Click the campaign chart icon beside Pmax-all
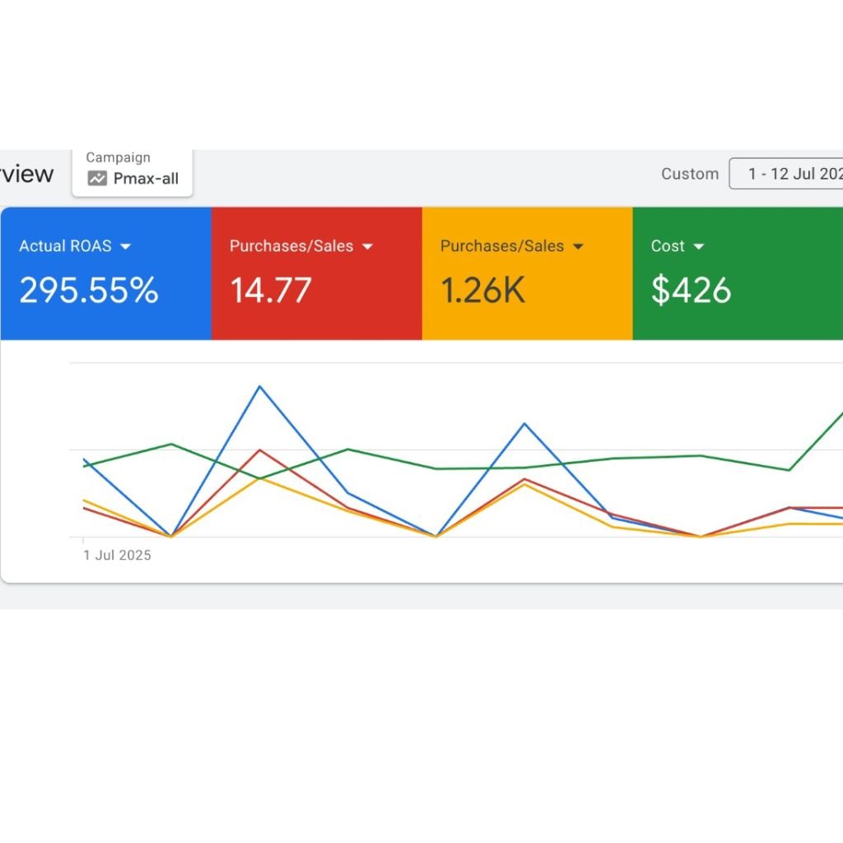The width and height of the screenshot is (843, 843). [97, 179]
